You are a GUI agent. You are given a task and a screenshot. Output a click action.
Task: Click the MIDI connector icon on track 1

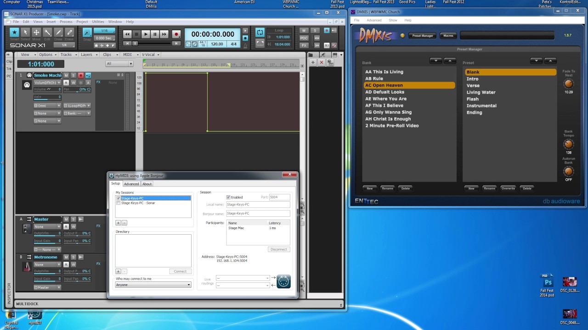pyautogui.click(x=27, y=85)
